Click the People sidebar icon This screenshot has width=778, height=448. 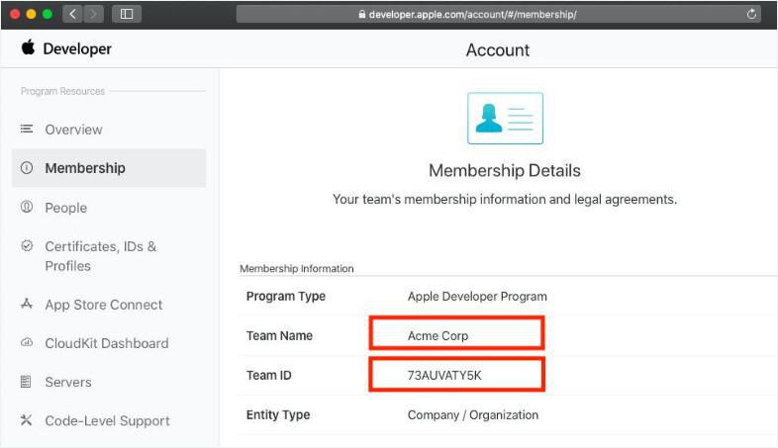27,208
